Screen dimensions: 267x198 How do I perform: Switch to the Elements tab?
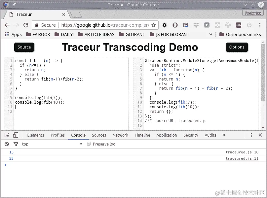[x=36, y=135]
